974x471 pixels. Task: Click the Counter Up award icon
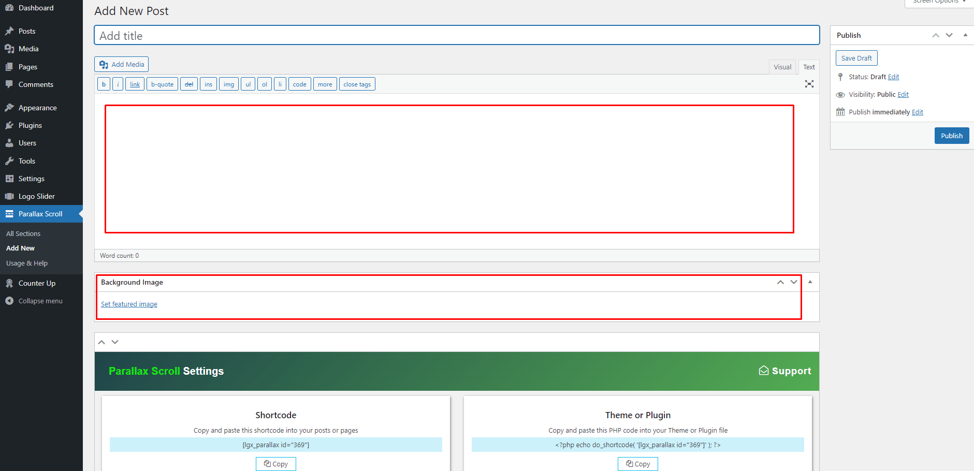click(9, 283)
